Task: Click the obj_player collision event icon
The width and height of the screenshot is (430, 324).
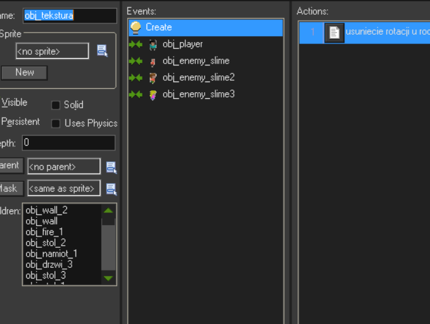Action: 153,44
